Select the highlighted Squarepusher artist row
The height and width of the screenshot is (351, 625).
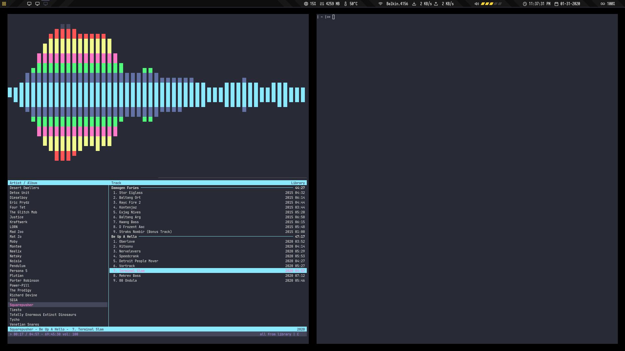tap(58, 305)
